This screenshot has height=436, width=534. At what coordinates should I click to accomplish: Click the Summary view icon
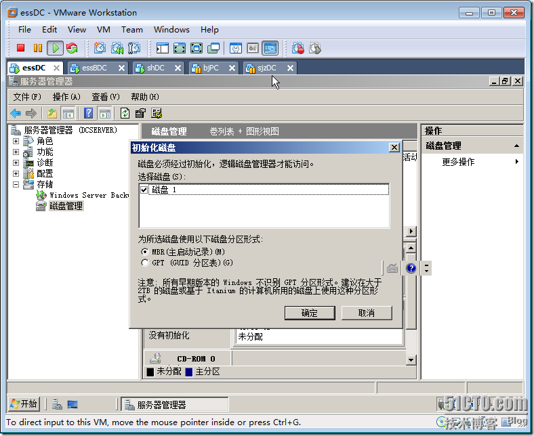236,48
